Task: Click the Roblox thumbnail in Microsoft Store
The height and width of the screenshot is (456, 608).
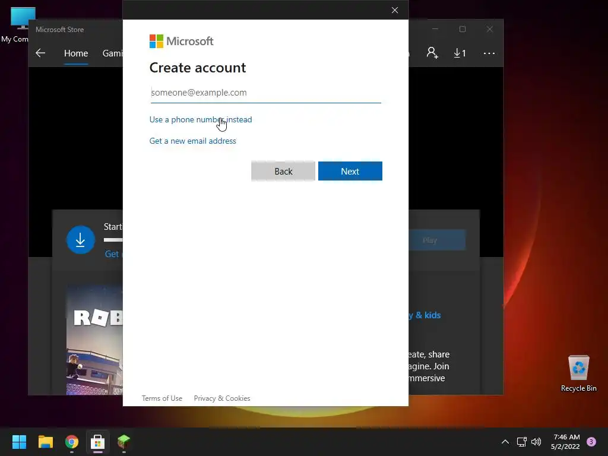Action: pos(94,340)
